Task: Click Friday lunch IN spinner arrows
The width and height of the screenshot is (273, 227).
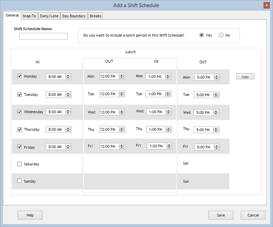Action: click(x=169, y=146)
